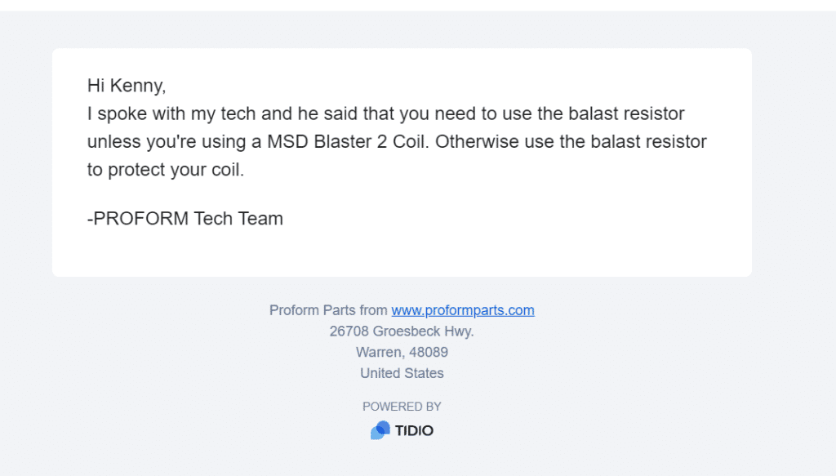
Task: Click the phrase "to protect your coil."
Action: click(166, 171)
